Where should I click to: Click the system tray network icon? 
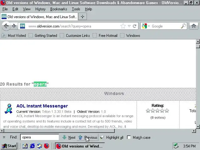[176, 146]
